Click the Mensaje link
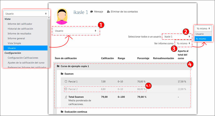The image size is (215, 116). pos(98,12)
